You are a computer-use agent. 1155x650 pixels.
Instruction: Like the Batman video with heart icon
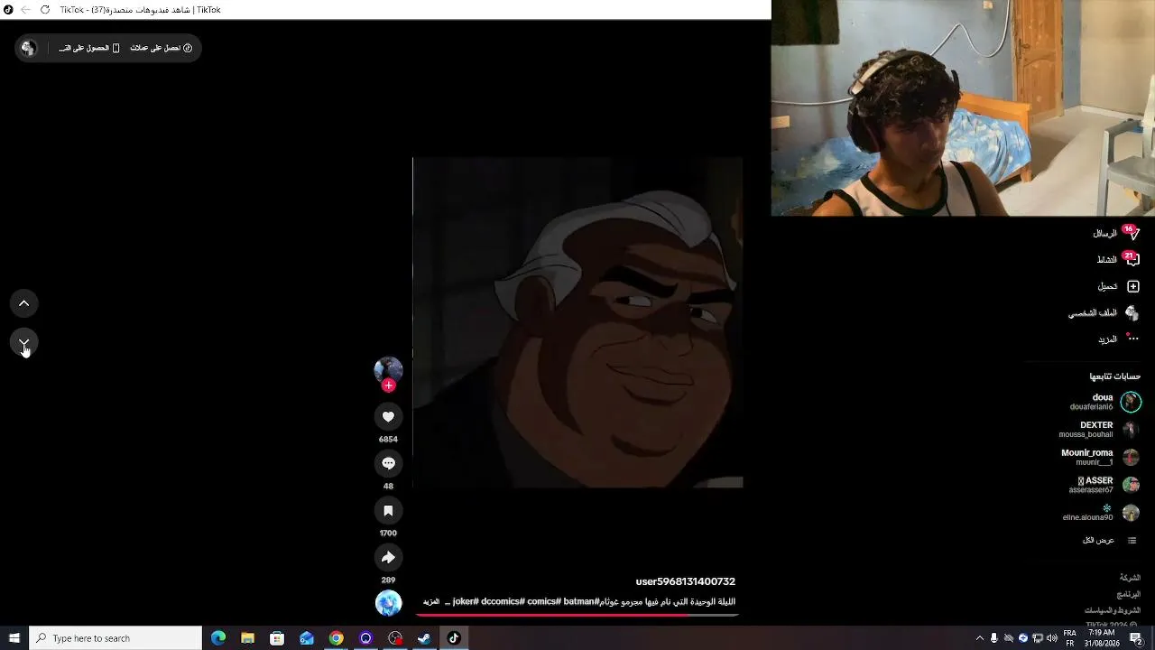click(388, 416)
